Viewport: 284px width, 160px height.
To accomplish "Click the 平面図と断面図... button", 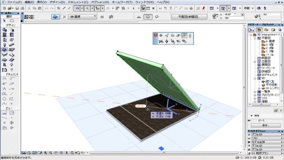I will [x=189, y=17].
